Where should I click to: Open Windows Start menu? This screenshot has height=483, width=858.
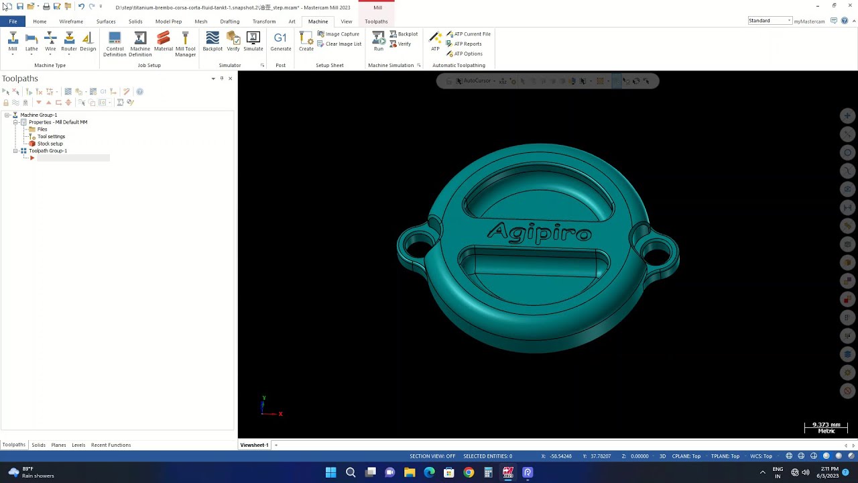(x=331, y=472)
